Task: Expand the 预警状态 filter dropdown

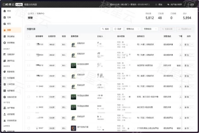Action: (x=133, y=29)
